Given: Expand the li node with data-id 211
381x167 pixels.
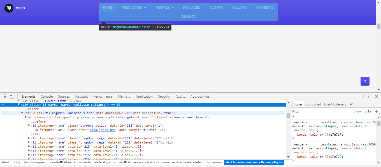Looking at the screenshot, I should [x=29, y=138].
